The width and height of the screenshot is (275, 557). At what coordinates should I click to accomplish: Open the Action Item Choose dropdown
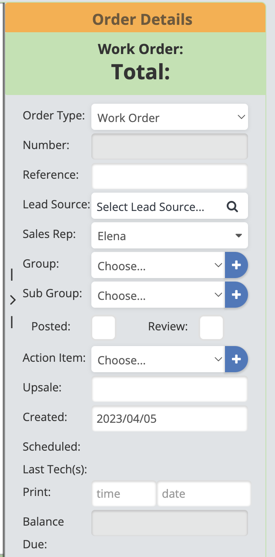click(x=158, y=360)
